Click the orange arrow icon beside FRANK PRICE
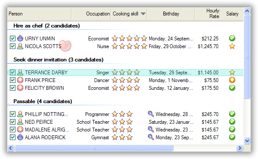 pyautogui.click(x=20, y=80)
